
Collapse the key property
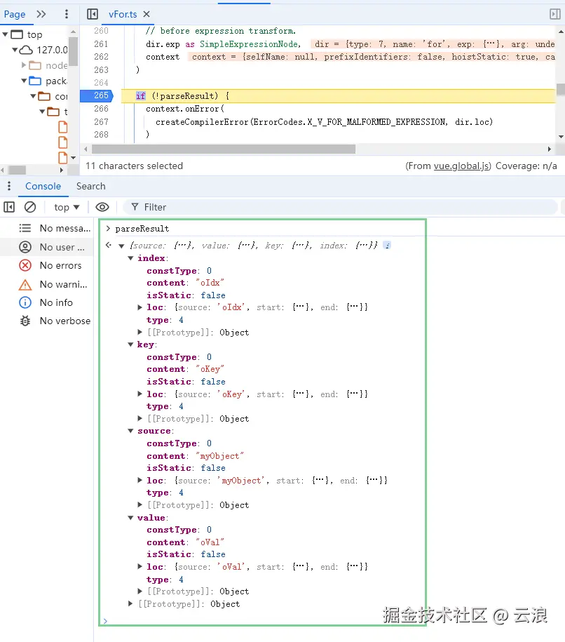[x=130, y=345]
